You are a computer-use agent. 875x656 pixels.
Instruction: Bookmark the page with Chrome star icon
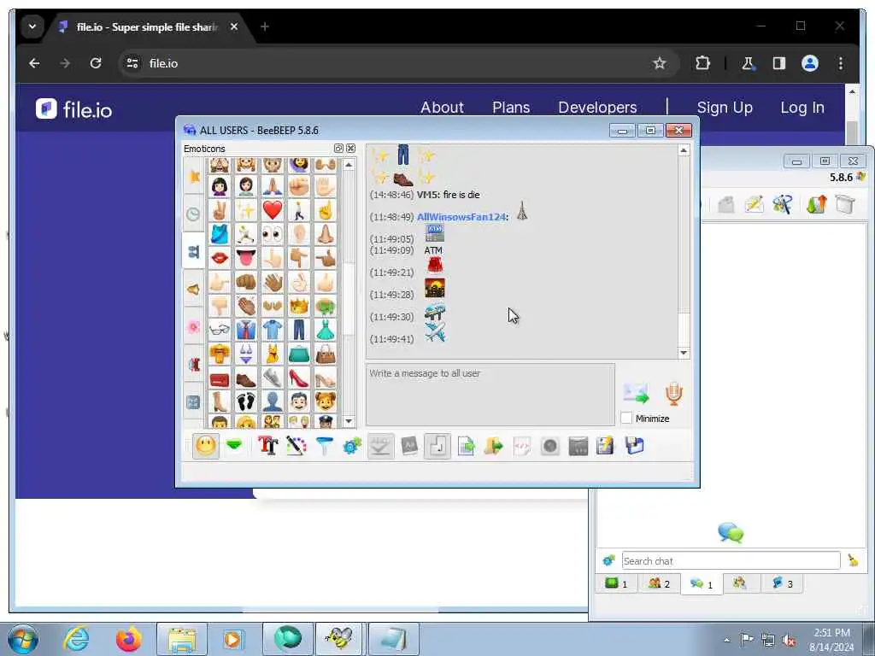660,63
